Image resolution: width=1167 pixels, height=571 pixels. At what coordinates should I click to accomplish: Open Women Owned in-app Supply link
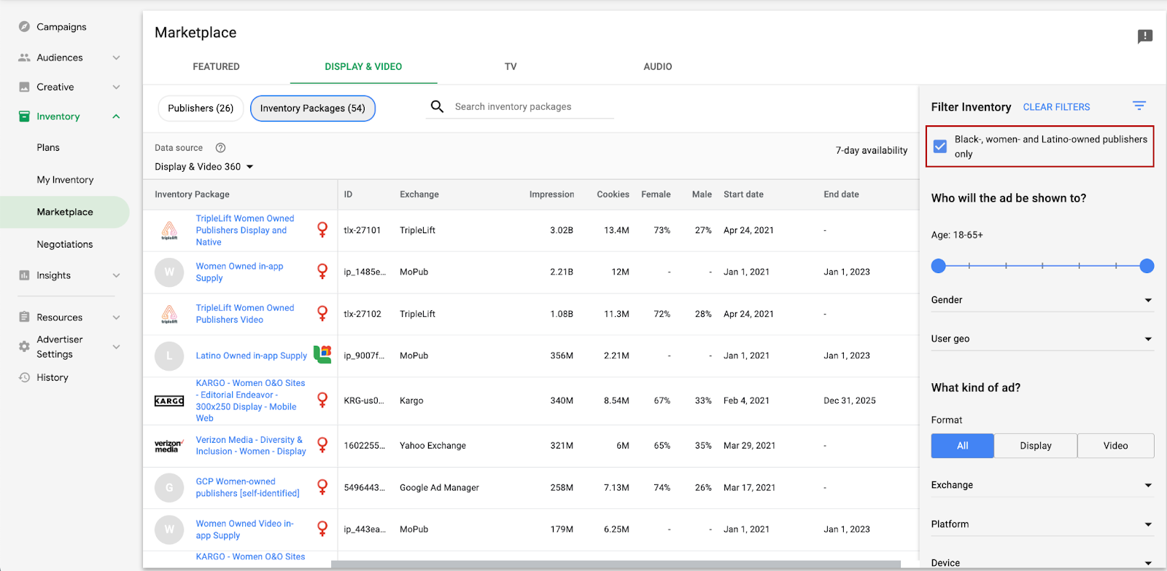point(239,272)
